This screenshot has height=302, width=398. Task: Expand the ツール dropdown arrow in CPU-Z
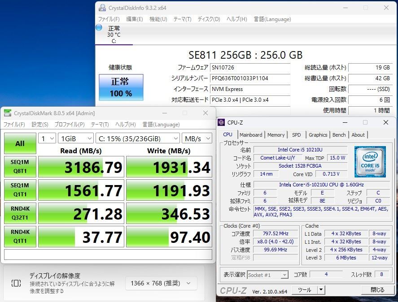(x=321, y=289)
